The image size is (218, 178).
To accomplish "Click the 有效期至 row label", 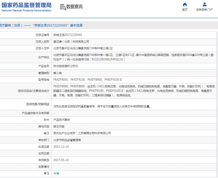I will point(44,160).
